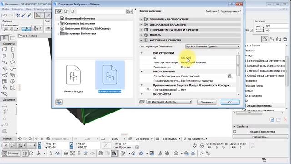Expand Связанные Библиотеки tree node
The image size is (291, 164).
point(58,24)
